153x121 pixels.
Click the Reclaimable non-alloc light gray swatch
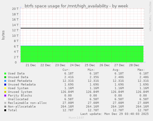point(5,103)
